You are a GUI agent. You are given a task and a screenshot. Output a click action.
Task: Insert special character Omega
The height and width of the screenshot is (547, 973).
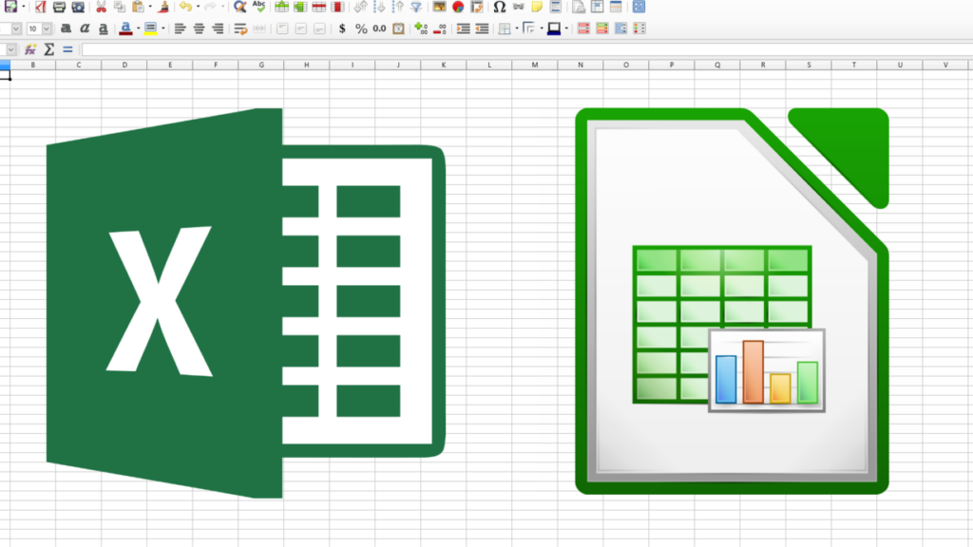point(500,7)
